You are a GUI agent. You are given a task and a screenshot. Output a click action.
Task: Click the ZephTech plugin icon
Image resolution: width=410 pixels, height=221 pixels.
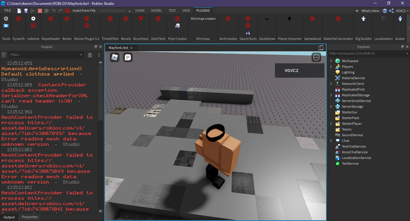pyautogui.click(x=158, y=19)
